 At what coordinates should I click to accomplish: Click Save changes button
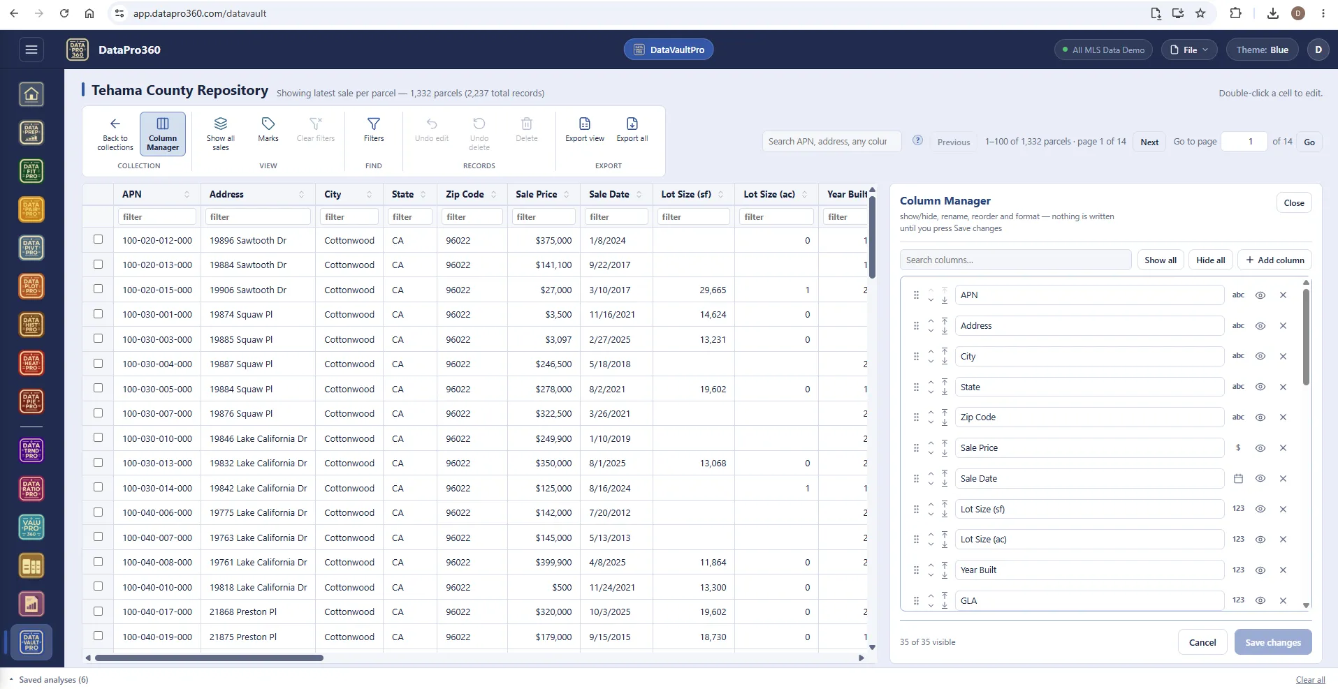[1272, 642]
